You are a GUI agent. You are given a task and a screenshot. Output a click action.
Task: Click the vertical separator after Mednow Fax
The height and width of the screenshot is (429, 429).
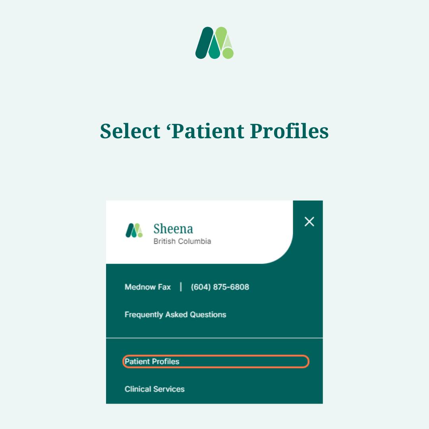click(x=181, y=287)
